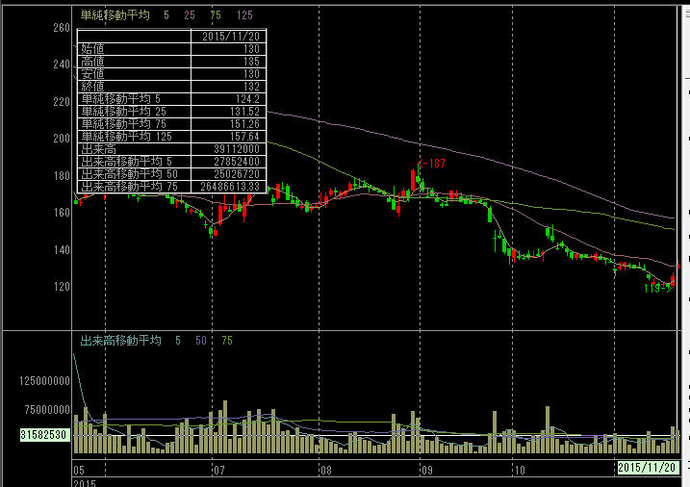The image size is (690, 487).
Task: Click the 出来高移動平均 5 value 27852400
Action: coord(237,162)
